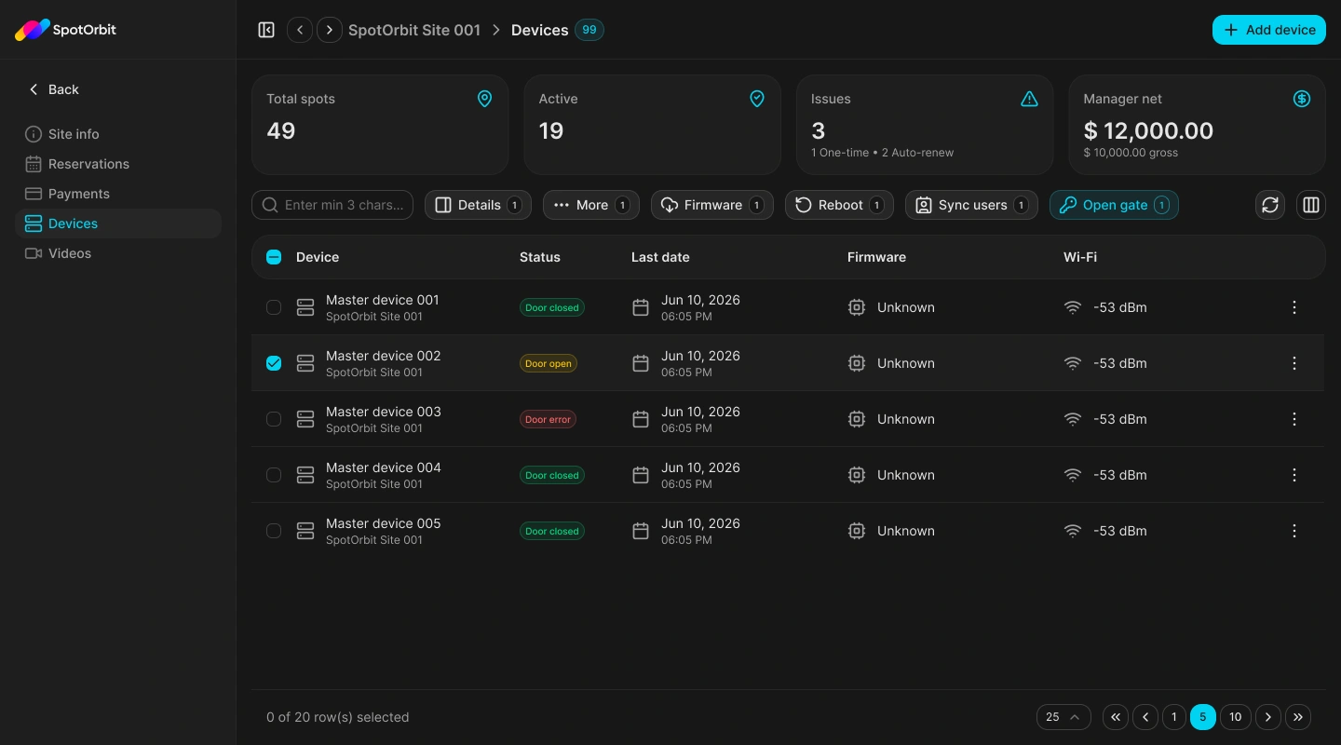Open the More actions dropdown

(x=591, y=205)
